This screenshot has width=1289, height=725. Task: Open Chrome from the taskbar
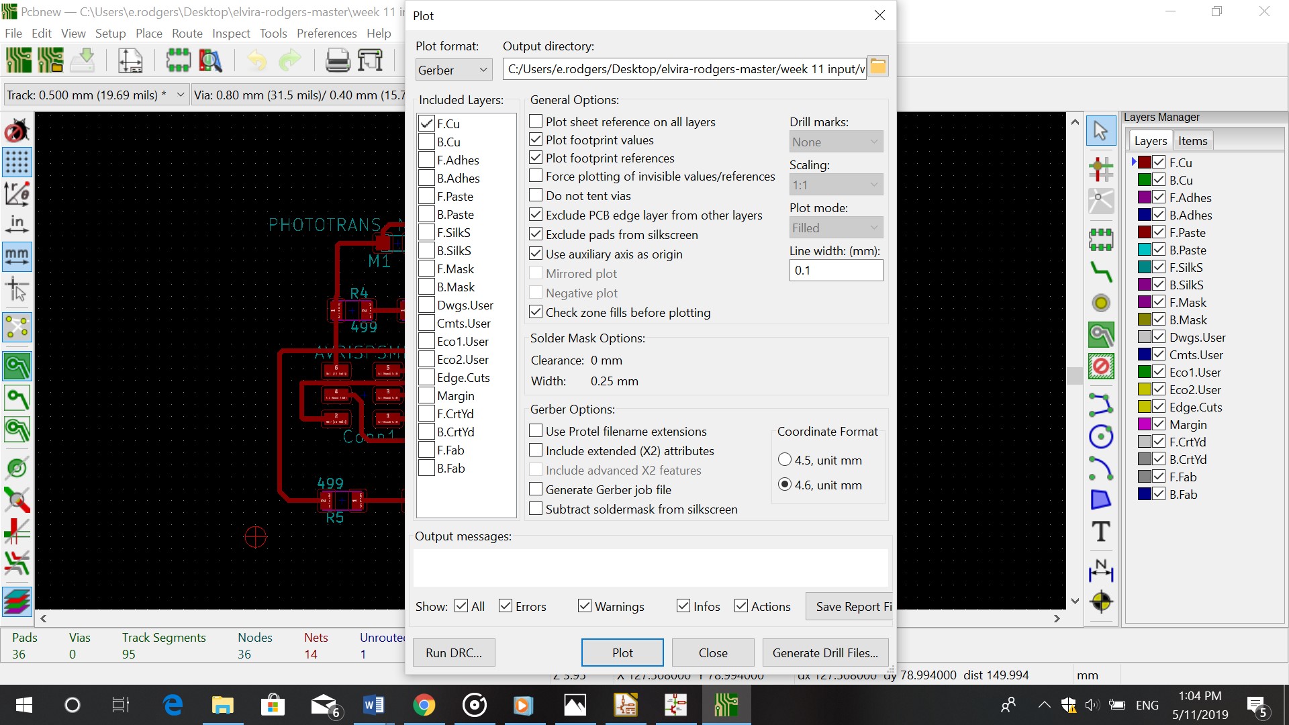(x=424, y=706)
